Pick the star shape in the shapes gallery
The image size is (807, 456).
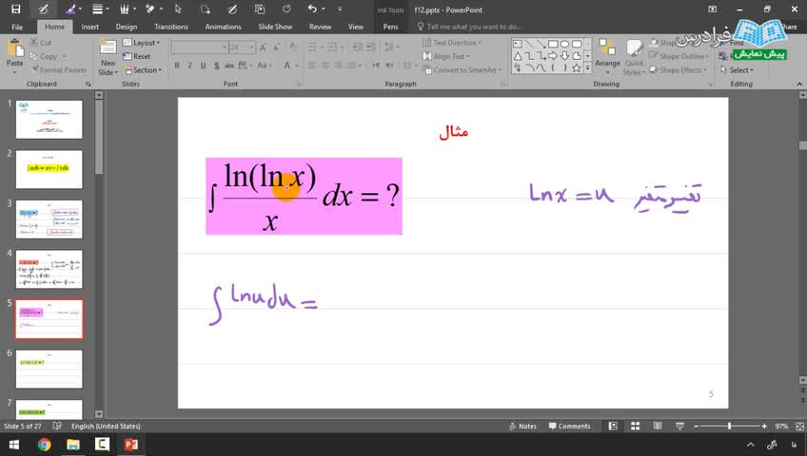(577, 67)
